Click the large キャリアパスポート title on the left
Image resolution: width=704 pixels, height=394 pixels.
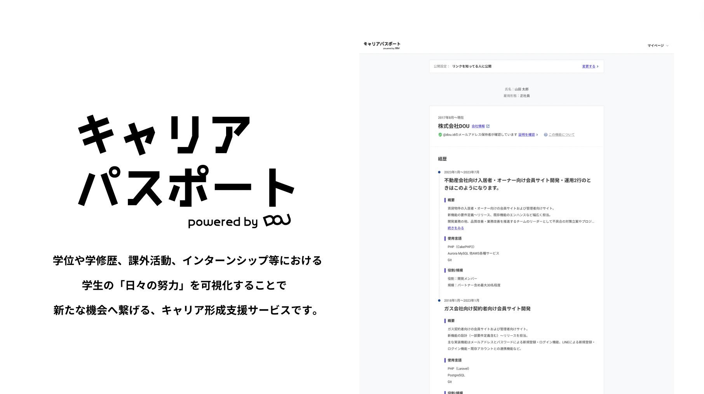tap(186, 161)
